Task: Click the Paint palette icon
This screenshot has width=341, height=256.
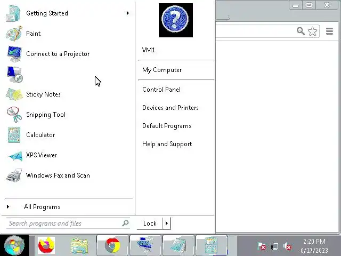Action: click(x=14, y=34)
